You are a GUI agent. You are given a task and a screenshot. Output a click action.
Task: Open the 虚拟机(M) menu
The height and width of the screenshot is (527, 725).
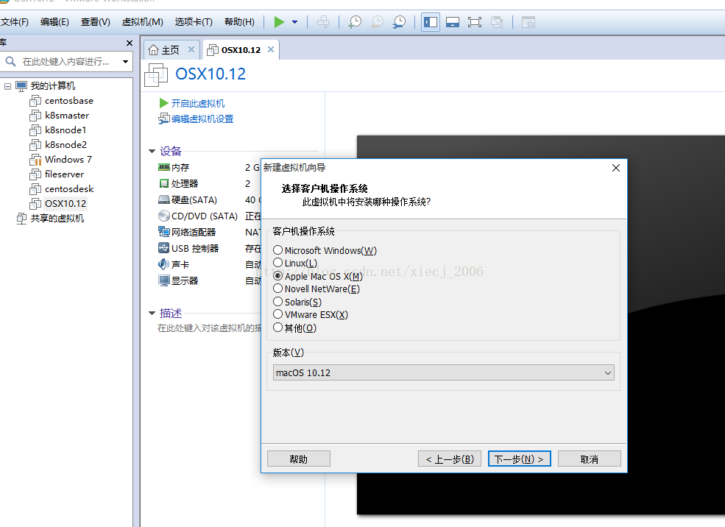(x=142, y=22)
